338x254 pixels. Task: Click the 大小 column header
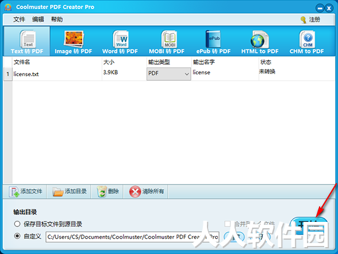pos(124,62)
